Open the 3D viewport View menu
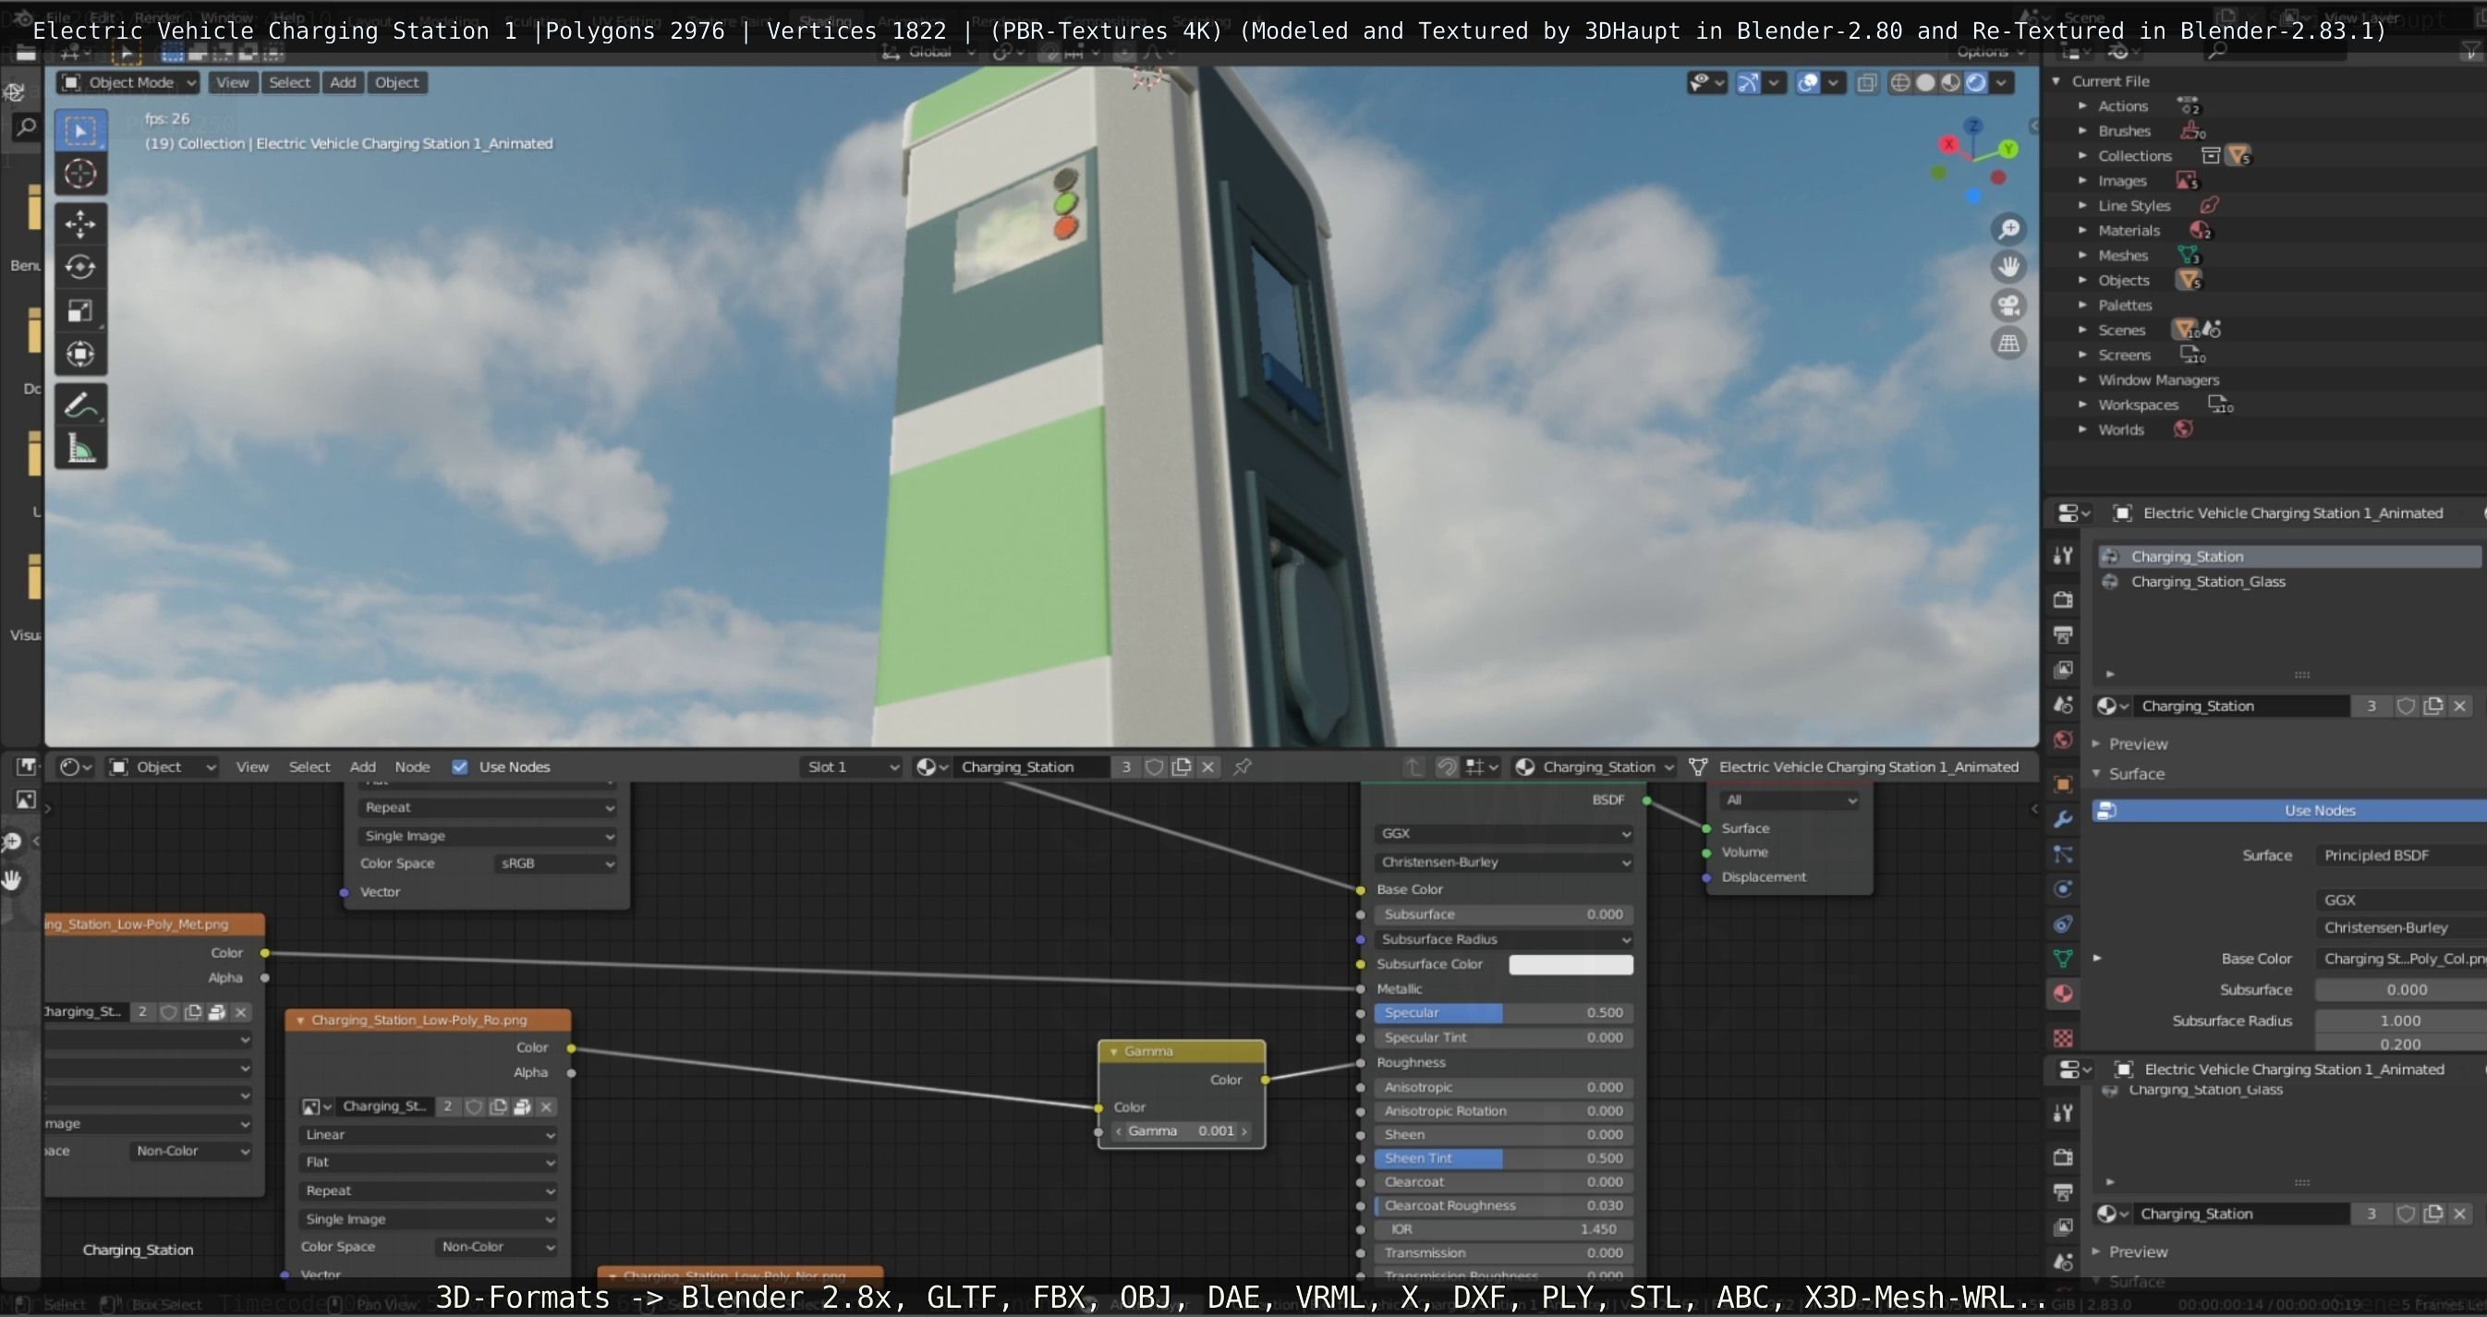 [232, 83]
